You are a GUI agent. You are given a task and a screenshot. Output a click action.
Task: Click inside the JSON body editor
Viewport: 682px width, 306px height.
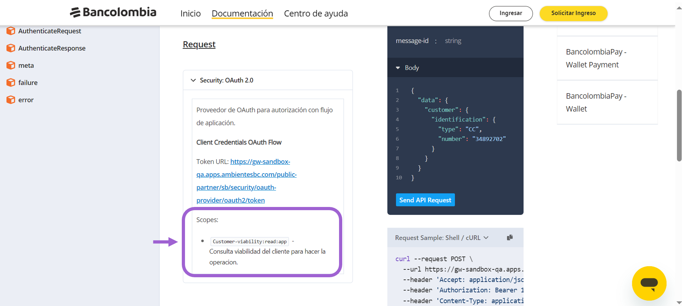click(455, 134)
